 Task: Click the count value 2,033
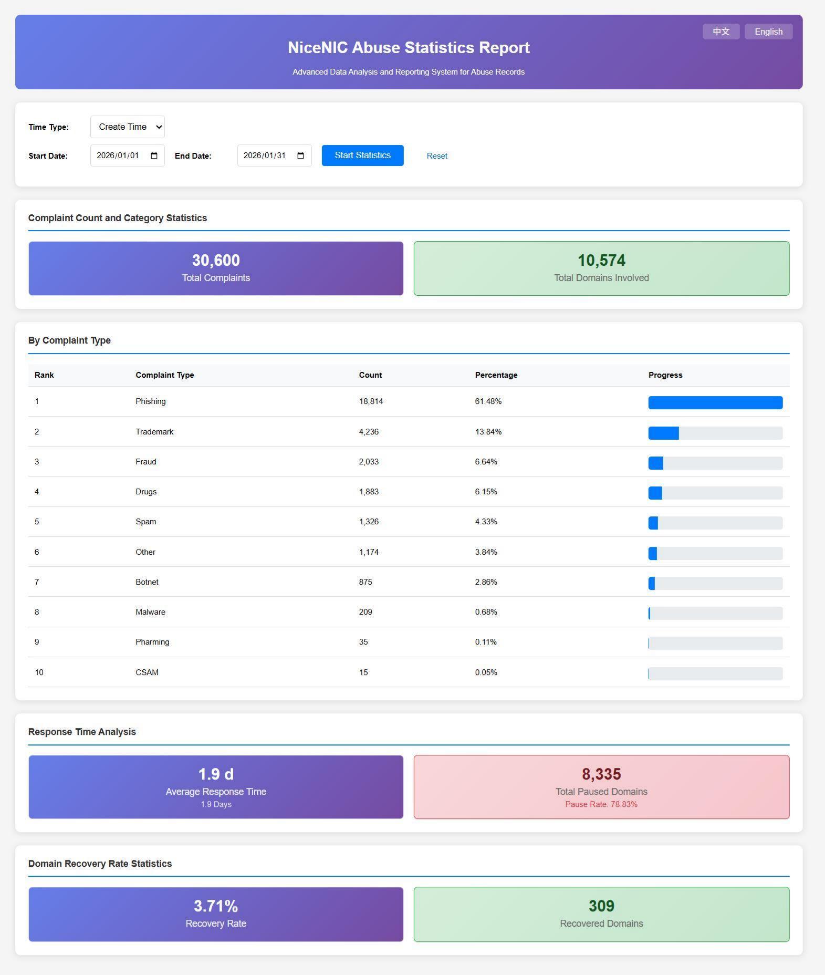click(x=369, y=462)
